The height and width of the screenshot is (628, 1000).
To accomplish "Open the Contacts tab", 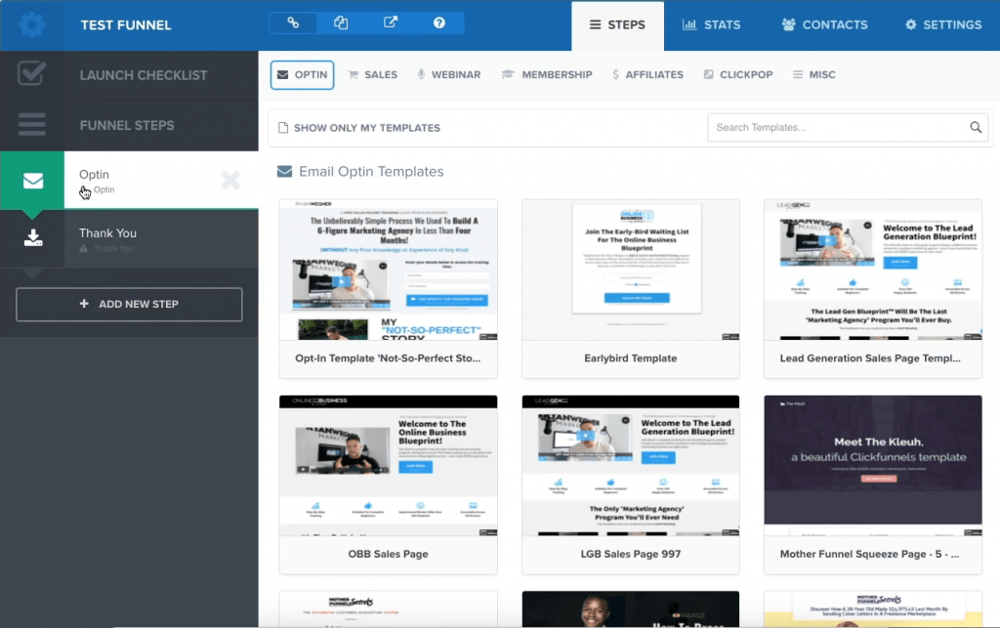I will point(824,24).
